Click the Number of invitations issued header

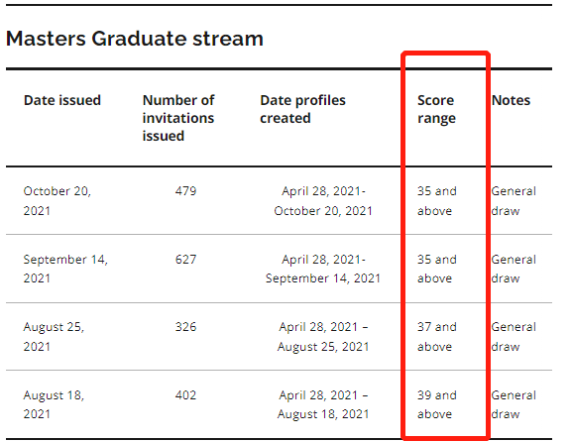coord(178,118)
